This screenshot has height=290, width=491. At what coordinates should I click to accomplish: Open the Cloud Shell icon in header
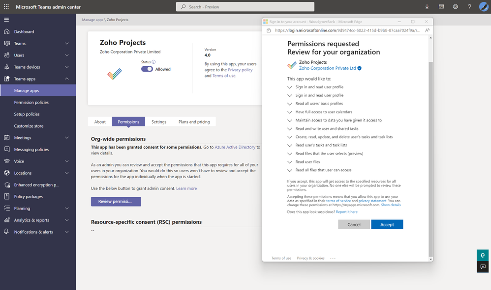click(441, 6)
